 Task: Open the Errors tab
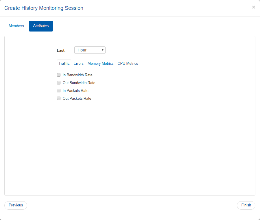pyautogui.click(x=78, y=64)
